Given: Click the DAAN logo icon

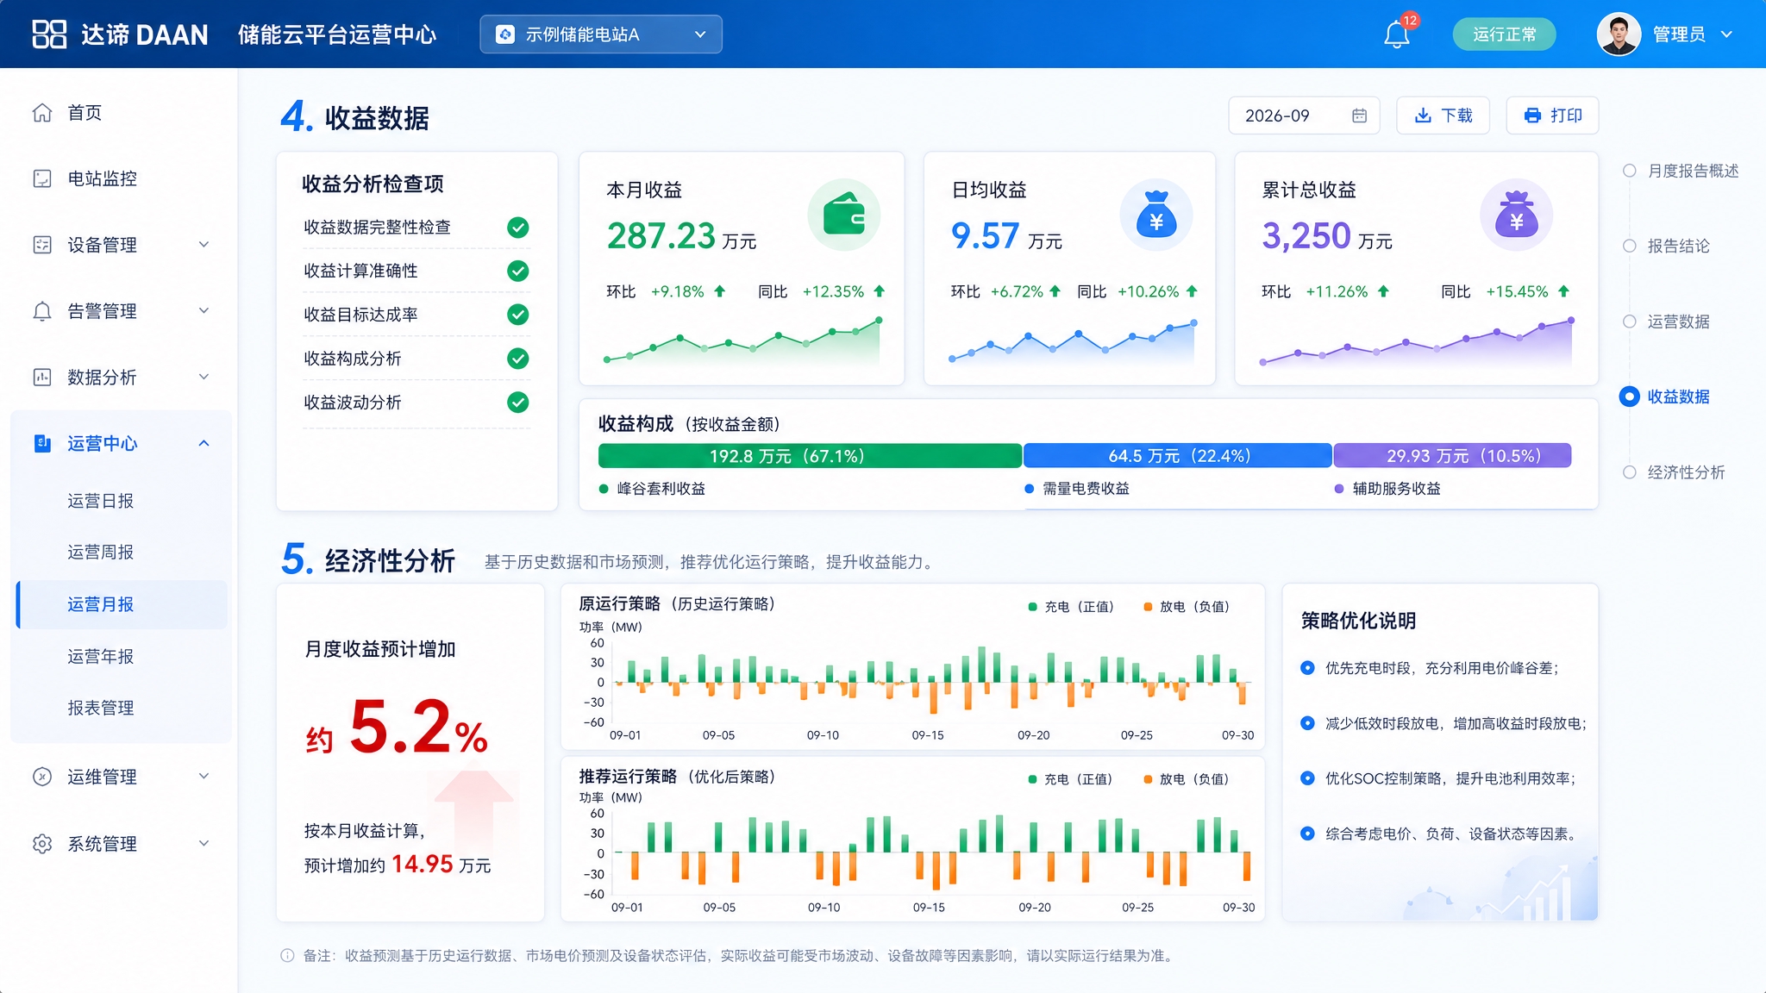Looking at the screenshot, I should click(49, 34).
